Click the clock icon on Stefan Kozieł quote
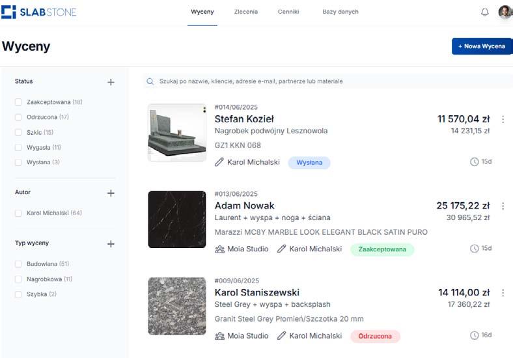Screen dimensions: 513x358 click(x=474, y=161)
